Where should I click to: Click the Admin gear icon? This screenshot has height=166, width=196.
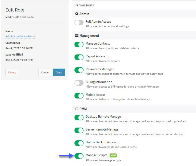click(77, 14)
